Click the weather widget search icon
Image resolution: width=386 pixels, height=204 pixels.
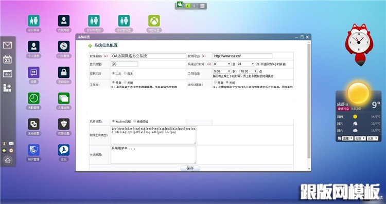pyautogui.click(x=340, y=138)
